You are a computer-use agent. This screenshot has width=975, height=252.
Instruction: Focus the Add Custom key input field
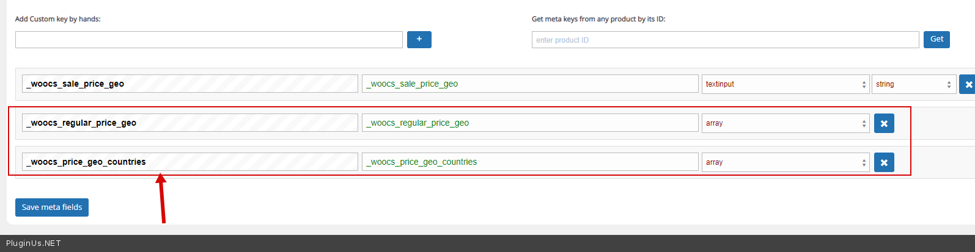(x=208, y=40)
